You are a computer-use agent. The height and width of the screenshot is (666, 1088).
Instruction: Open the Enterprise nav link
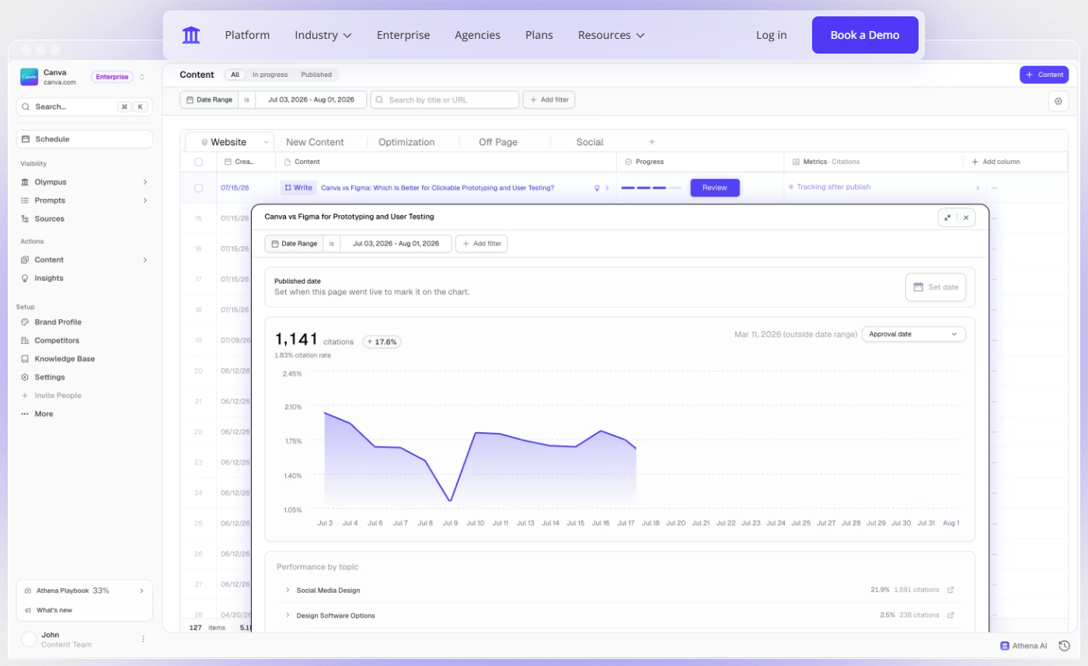click(403, 35)
